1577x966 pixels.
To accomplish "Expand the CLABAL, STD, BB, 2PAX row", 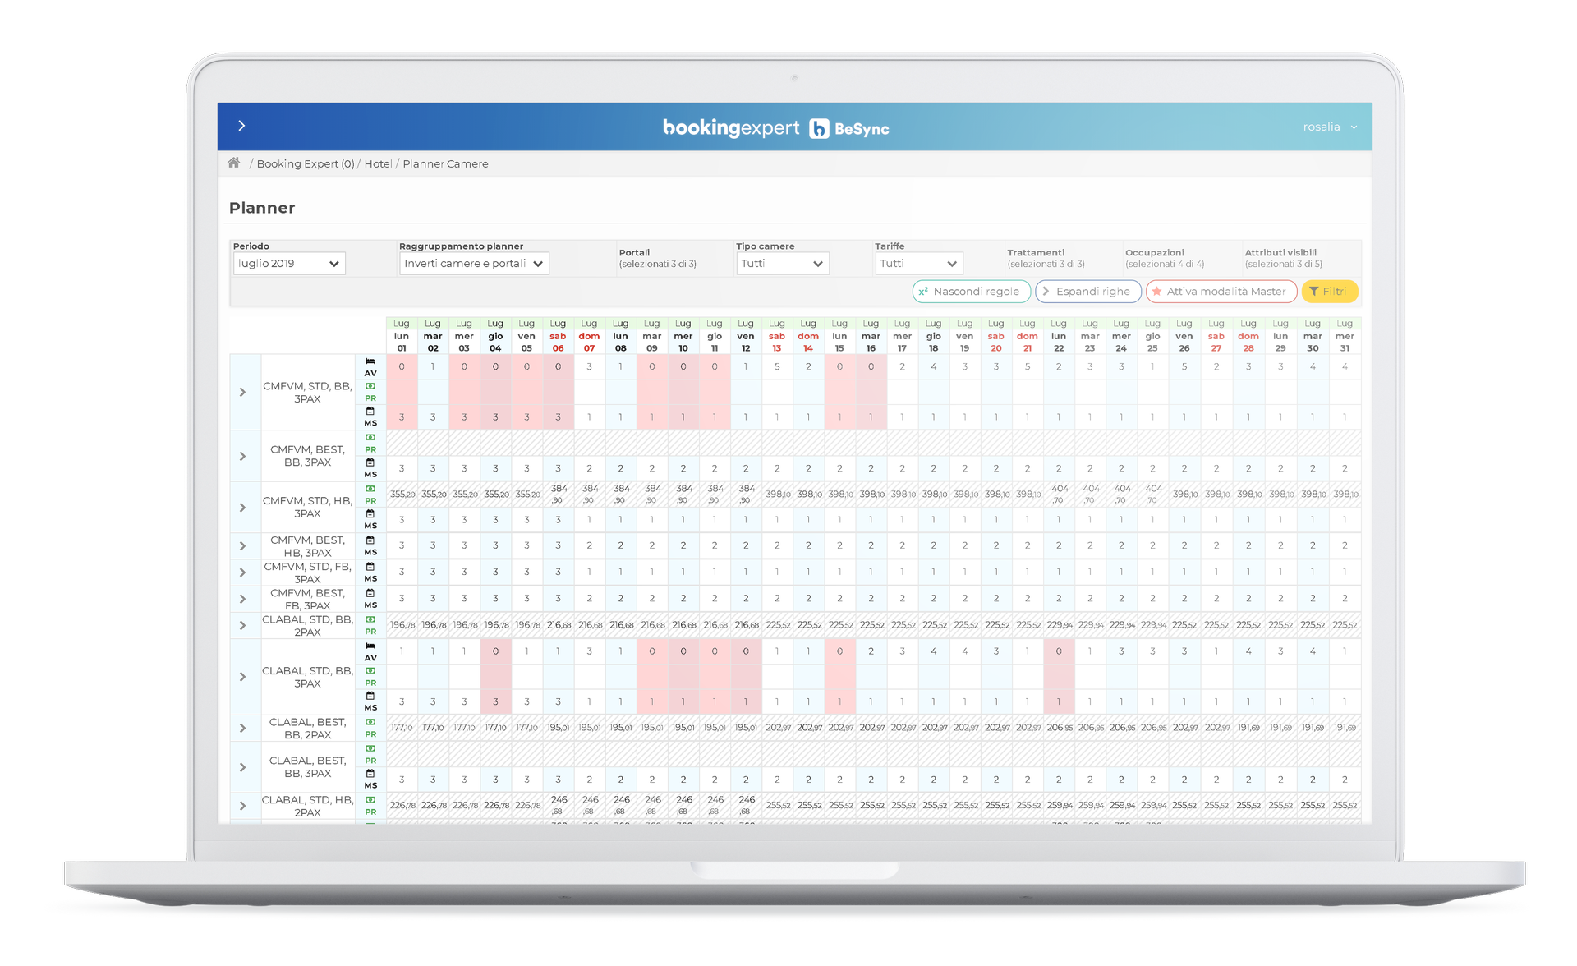I will coord(243,625).
